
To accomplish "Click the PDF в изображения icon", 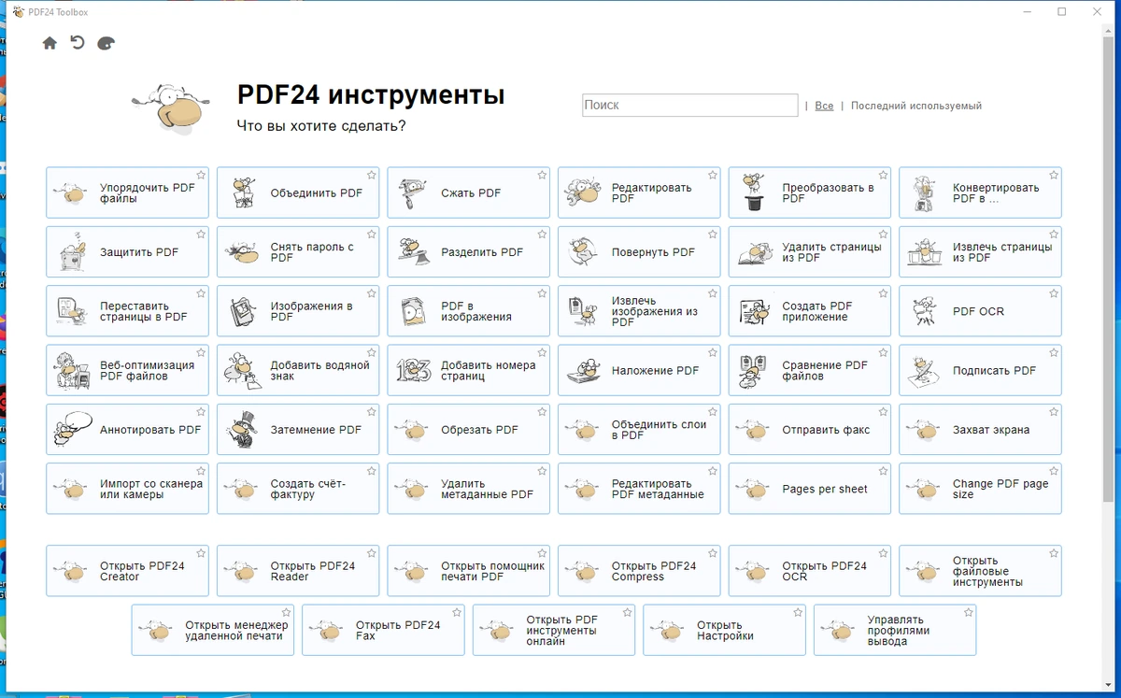I will tap(412, 311).
